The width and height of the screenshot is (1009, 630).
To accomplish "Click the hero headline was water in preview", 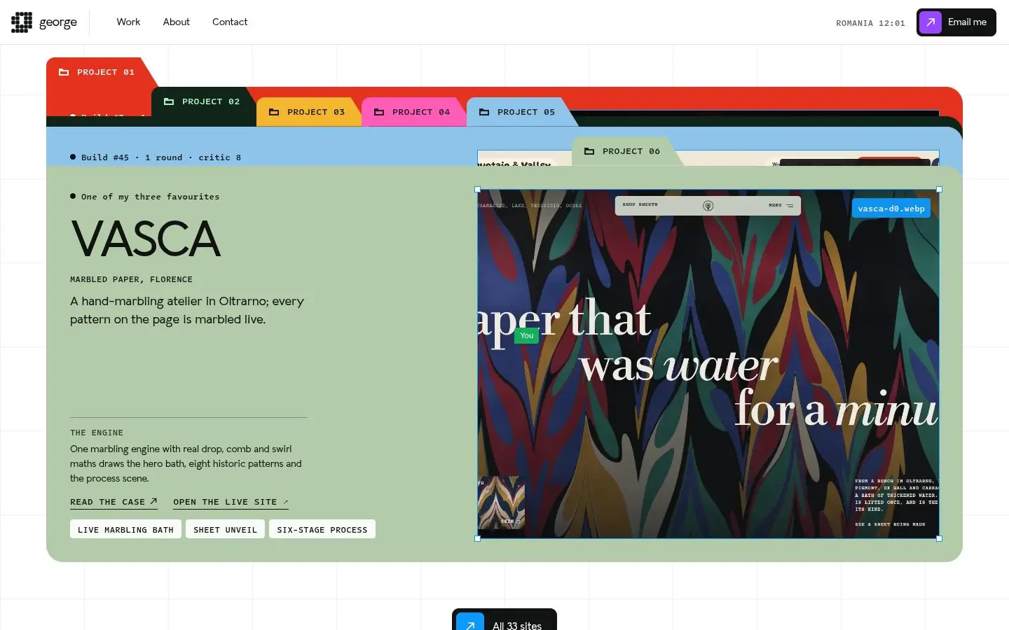I will [678, 365].
